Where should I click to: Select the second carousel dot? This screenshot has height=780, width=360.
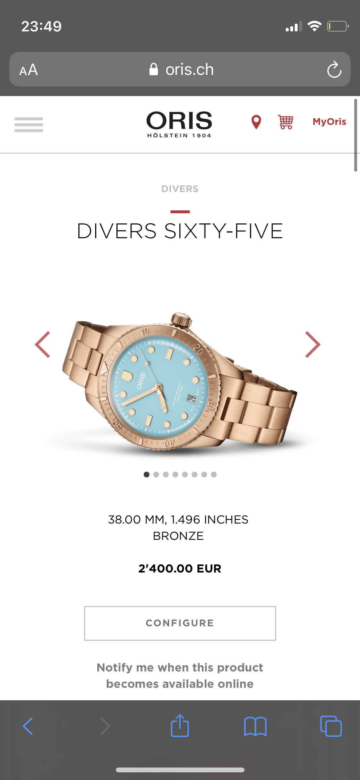156,475
